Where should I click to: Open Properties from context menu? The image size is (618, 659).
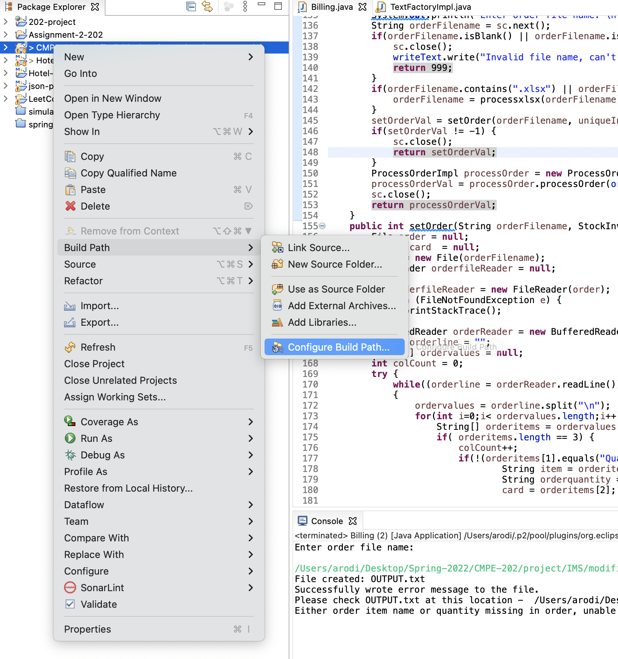(159, 629)
